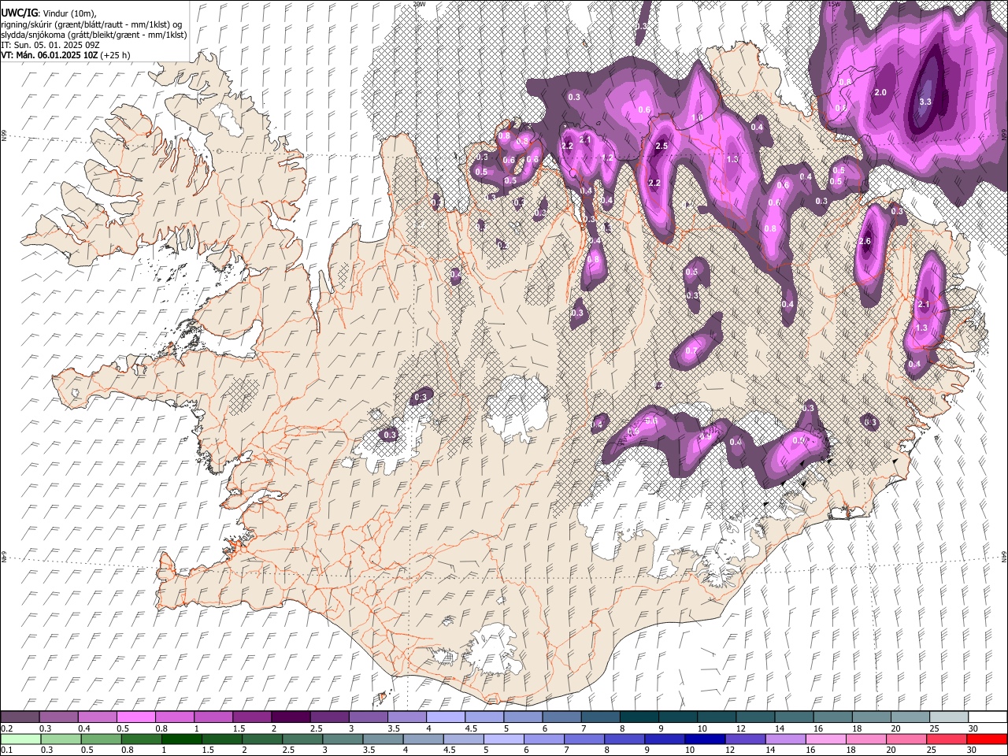This screenshot has width=1008, height=756.
Task: Select top legend pink swatch between 0.5 and 0.8
Action: [136, 717]
